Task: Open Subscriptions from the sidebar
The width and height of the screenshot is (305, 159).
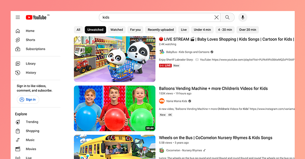Action: (35, 49)
